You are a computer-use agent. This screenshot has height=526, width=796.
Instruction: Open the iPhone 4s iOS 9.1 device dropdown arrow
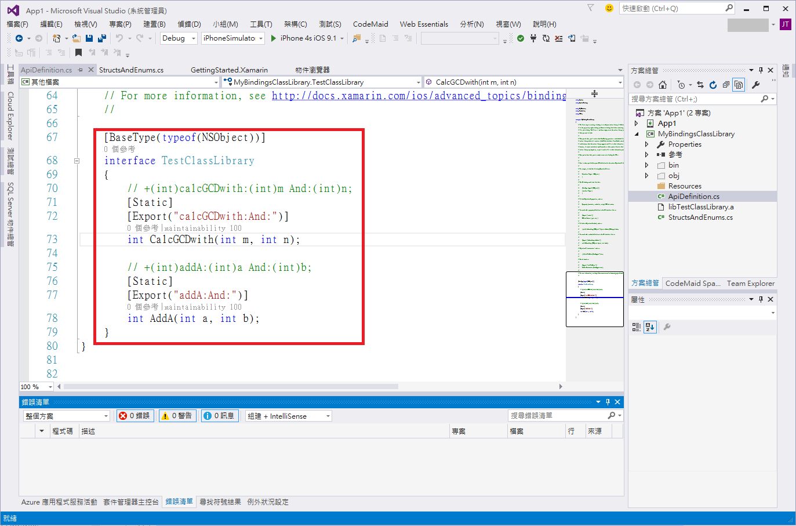pyautogui.click(x=342, y=38)
